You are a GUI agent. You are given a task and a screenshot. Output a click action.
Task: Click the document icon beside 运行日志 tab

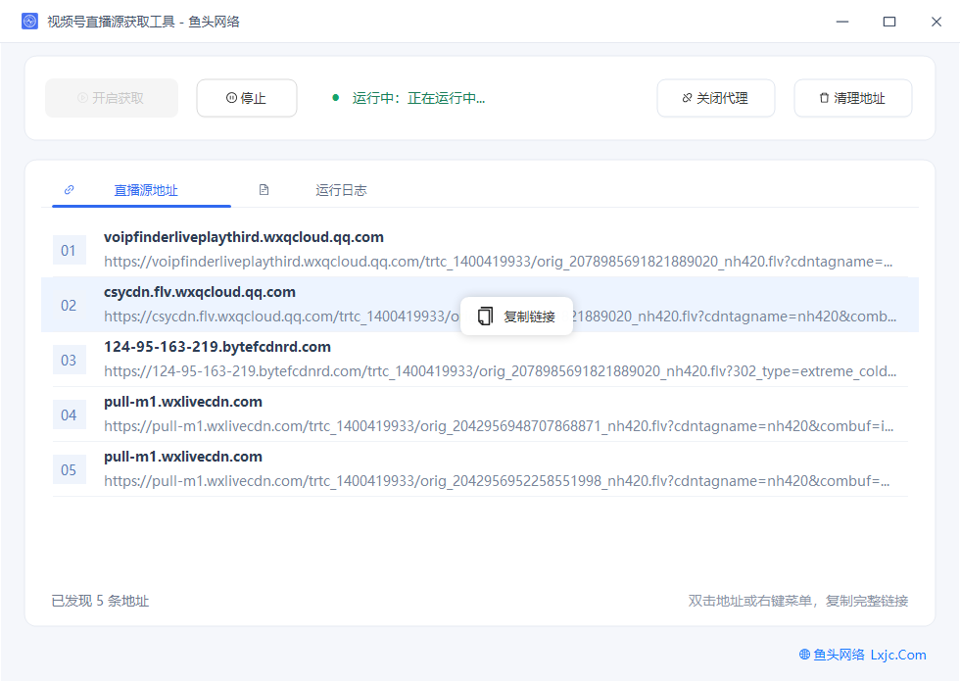[x=264, y=190]
